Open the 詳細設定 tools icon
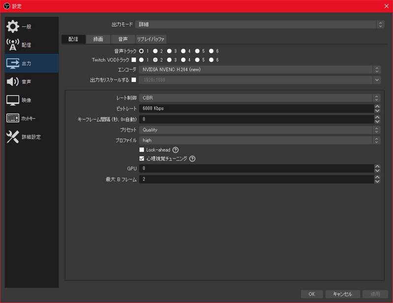Image resolution: width=393 pixels, height=303 pixels. click(13, 137)
